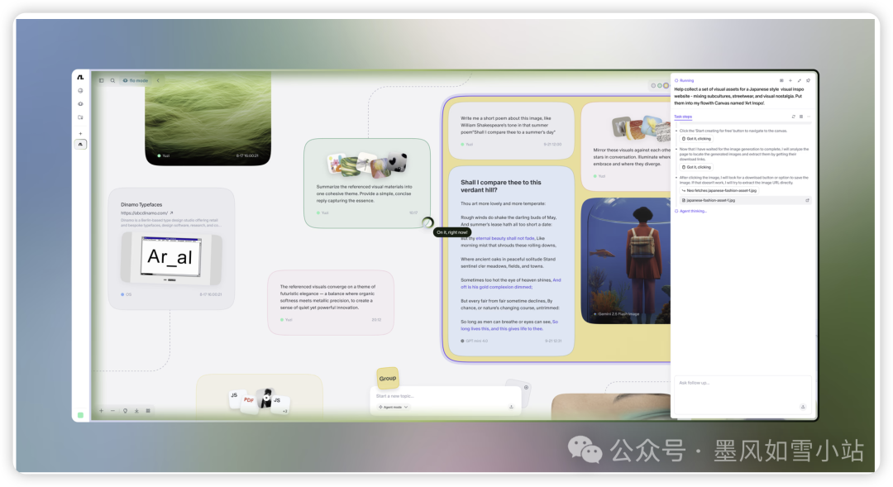Zoom in with bottom plus icon
This screenshot has width=893, height=487.
coord(102,411)
